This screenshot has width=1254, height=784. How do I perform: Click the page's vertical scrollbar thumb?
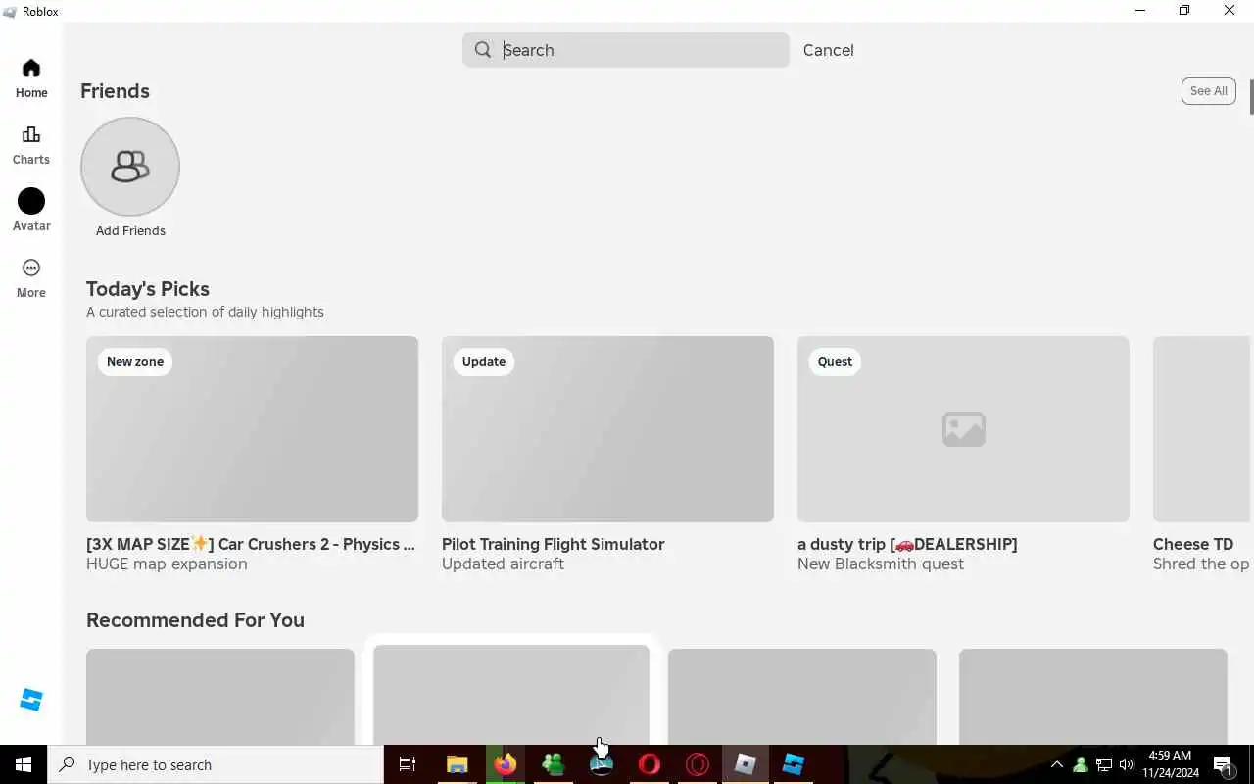(x=1251, y=96)
